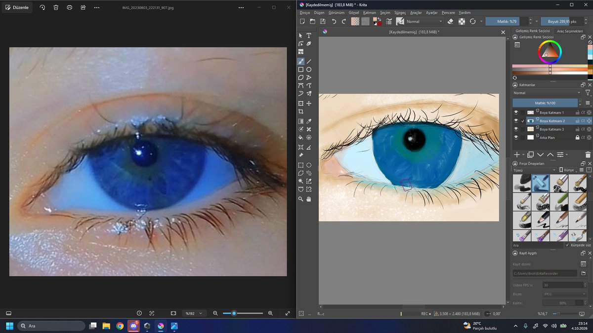Image resolution: width=593 pixels, height=333 pixels.
Task: Hide the Boya Katmanı 2 layer
Action: click(x=516, y=121)
